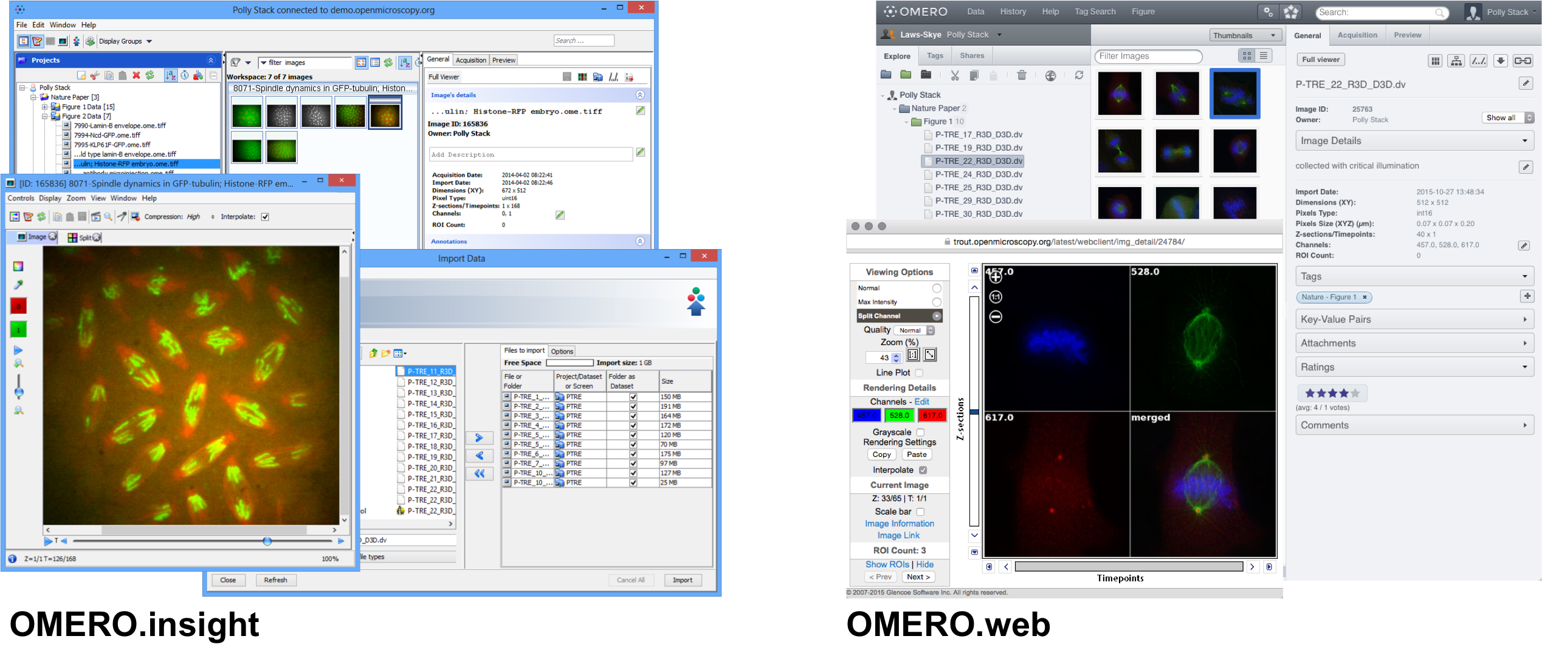1542x650 pixels.
Task: Click the red 617.0 channel swatch
Action: (932, 416)
